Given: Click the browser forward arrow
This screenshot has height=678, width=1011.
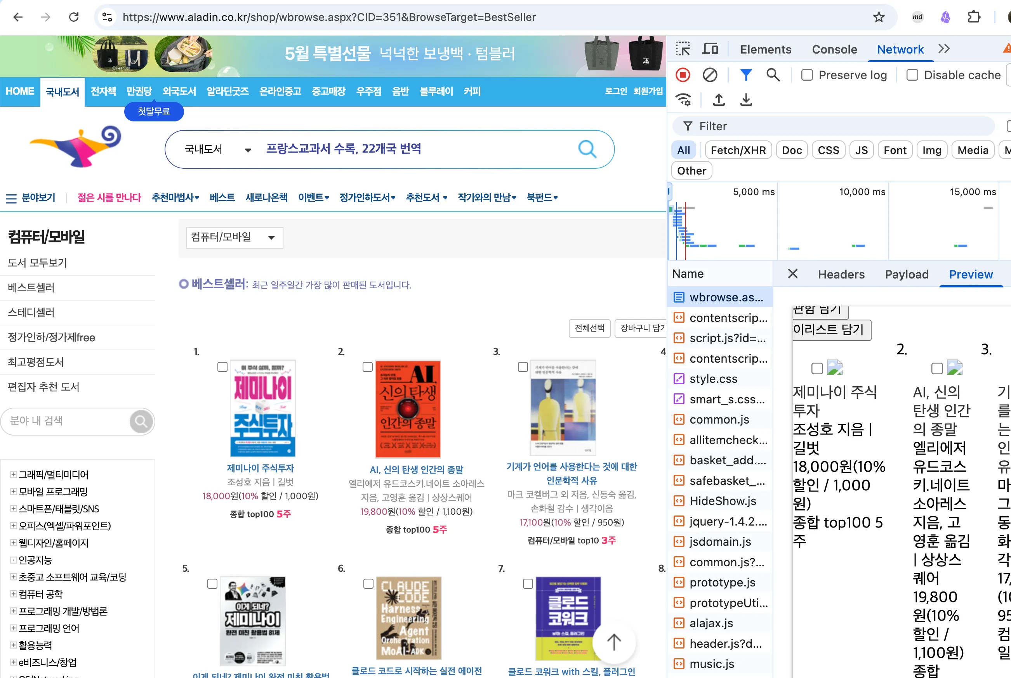Looking at the screenshot, I should pos(45,17).
